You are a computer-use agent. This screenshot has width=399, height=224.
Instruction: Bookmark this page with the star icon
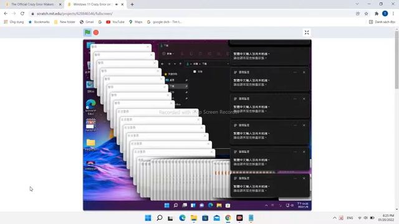[x=366, y=14]
